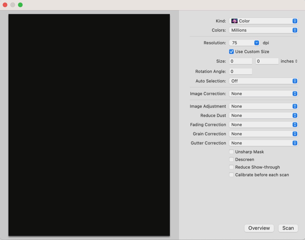Enable Reduce Show-through checkbox
This screenshot has width=305, height=240.
(x=231, y=167)
